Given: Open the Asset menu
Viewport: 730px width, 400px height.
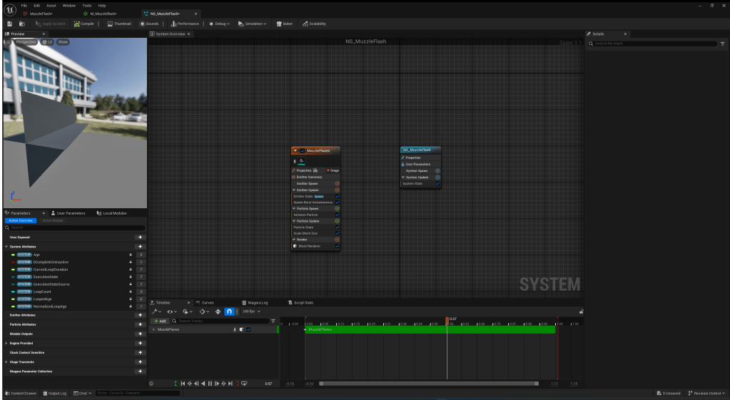Looking at the screenshot, I should 51,5.
